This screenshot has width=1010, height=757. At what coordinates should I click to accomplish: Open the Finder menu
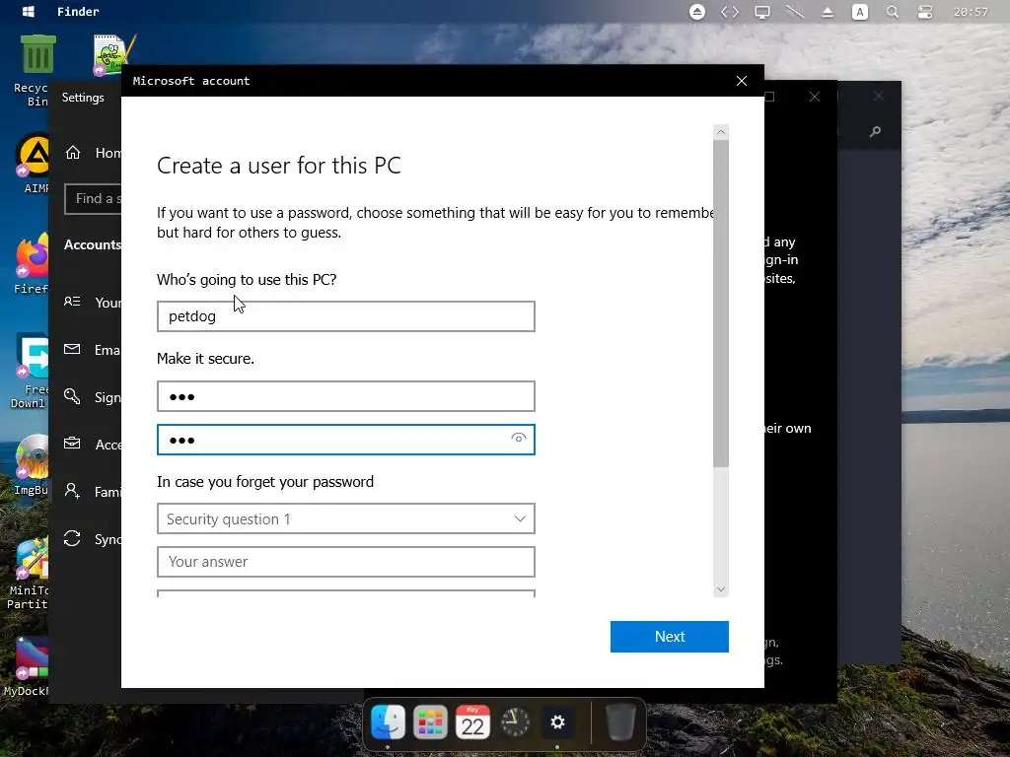point(78,12)
